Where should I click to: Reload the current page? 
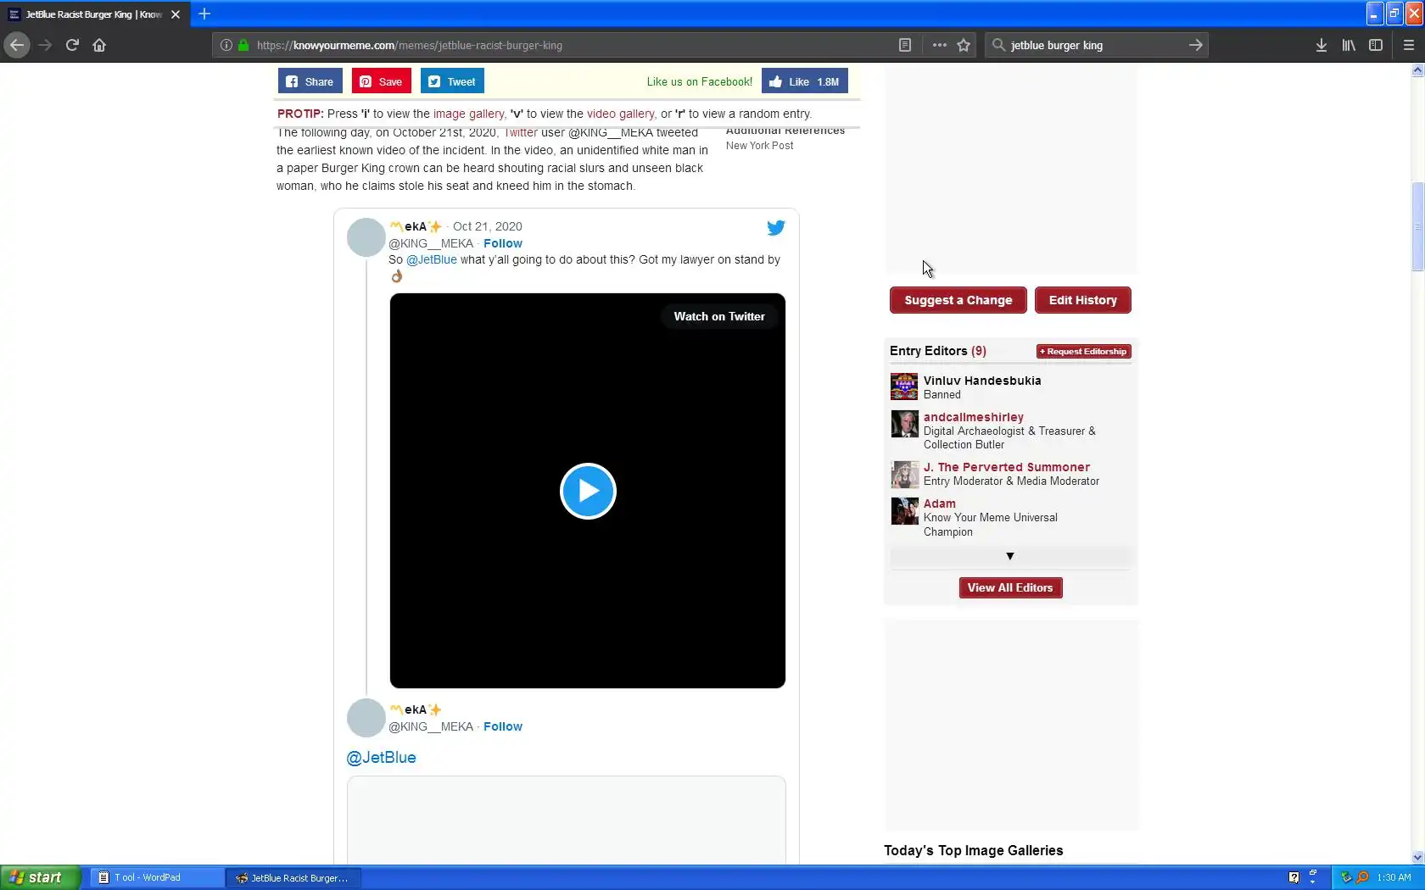(x=72, y=45)
